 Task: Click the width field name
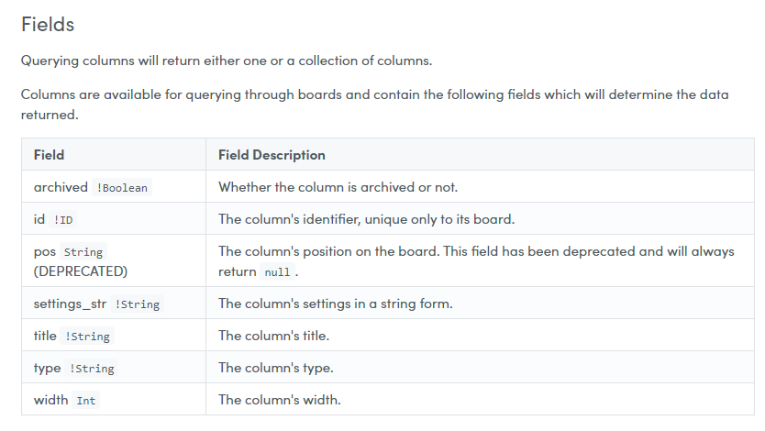tap(50, 400)
